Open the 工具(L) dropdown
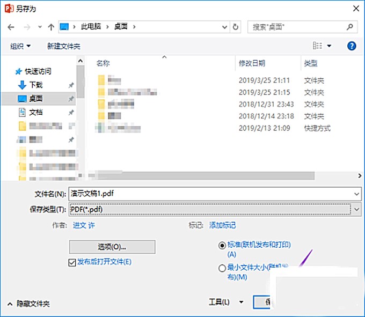The image size is (365, 317). click(x=226, y=302)
